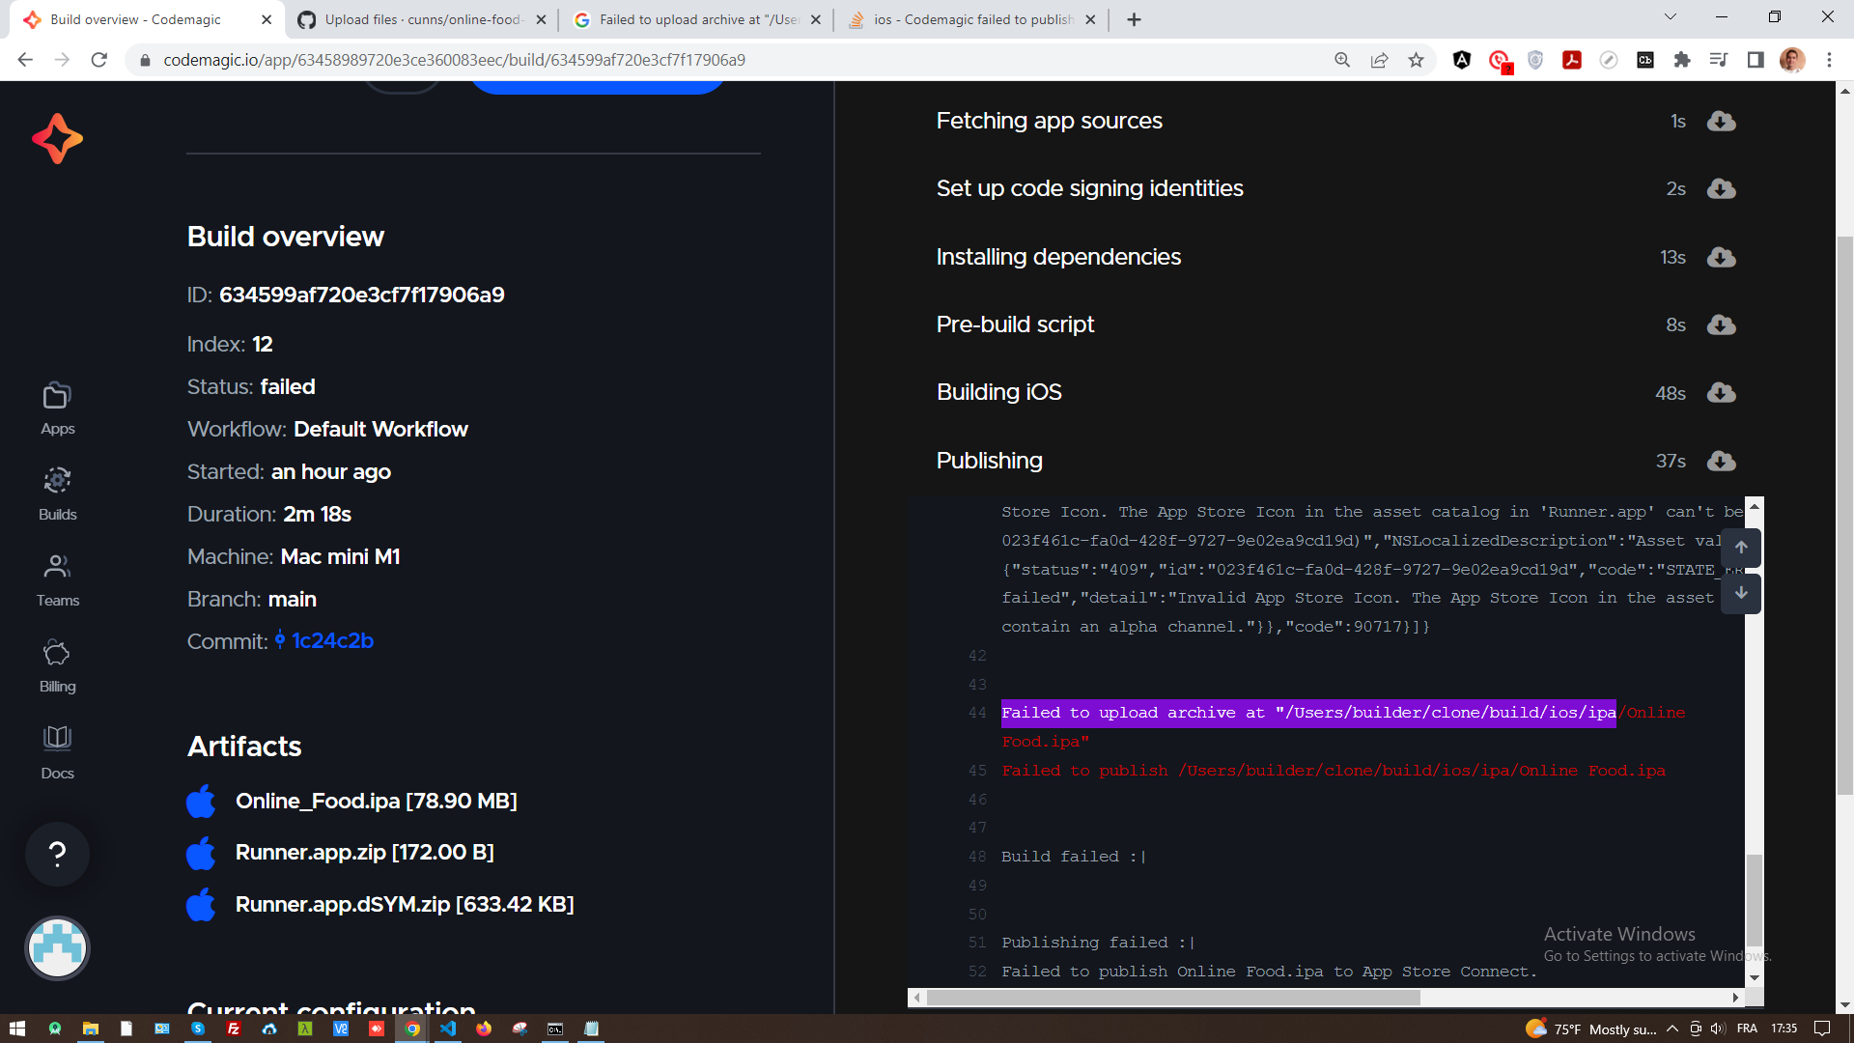Open Apps in the sidebar
The height and width of the screenshot is (1043, 1854).
pos(57,409)
